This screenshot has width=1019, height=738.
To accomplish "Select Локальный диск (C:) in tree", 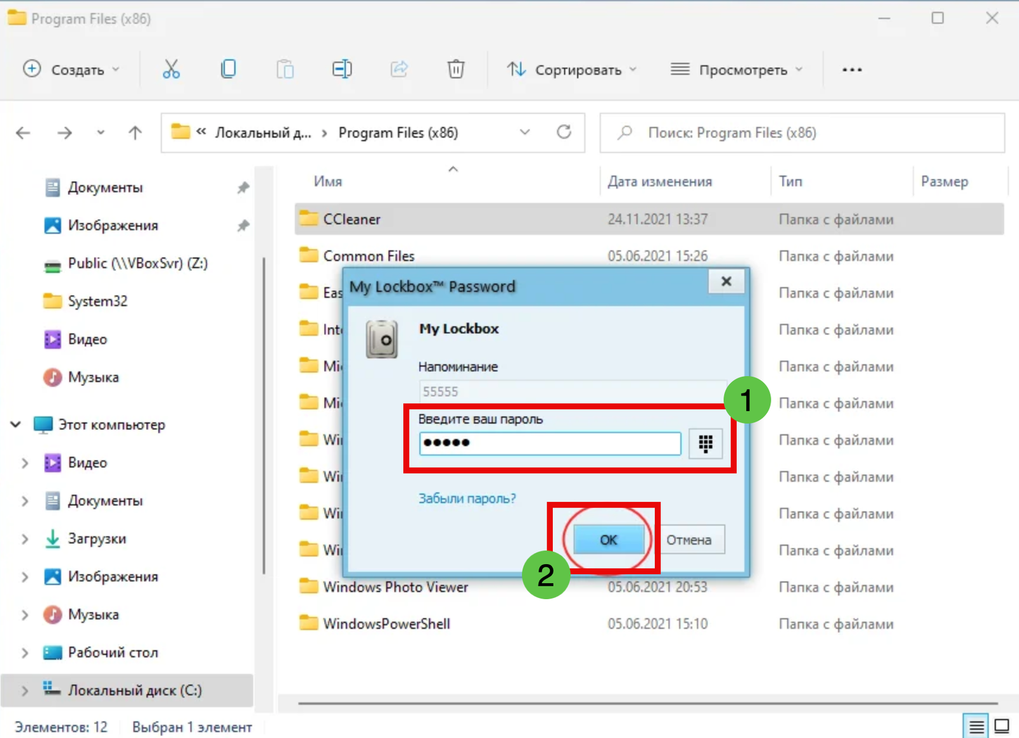I will point(127,690).
